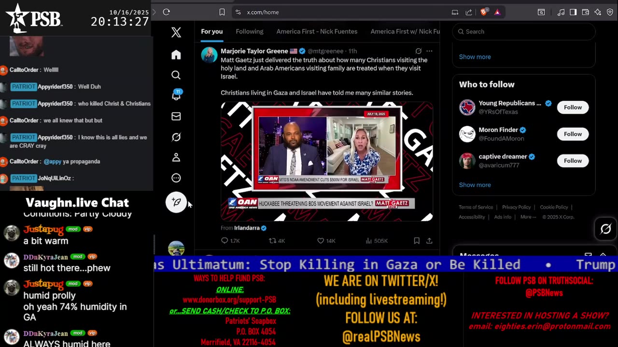The width and height of the screenshot is (618, 347).
Task: Open @mtgreenee handle link
Action: [x=325, y=51]
